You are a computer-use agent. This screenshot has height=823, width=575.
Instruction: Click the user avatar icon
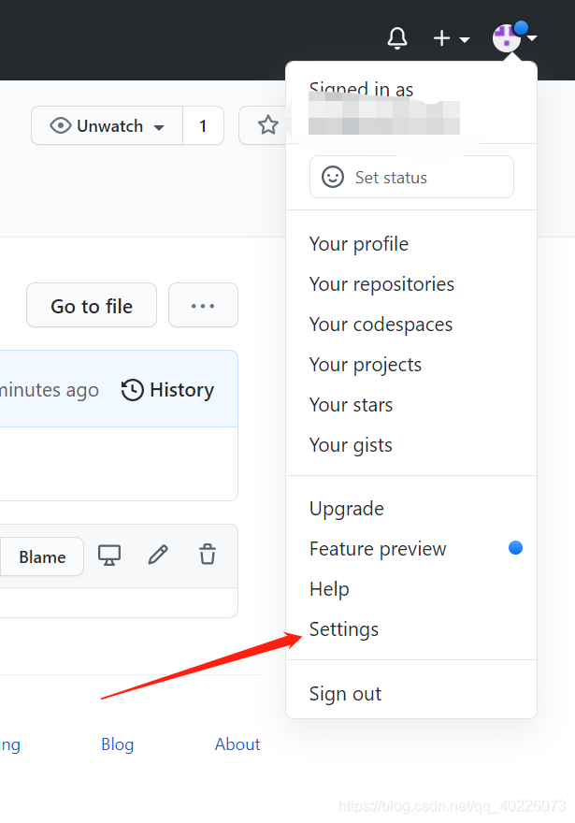pyautogui.click(x=506, y=37)
